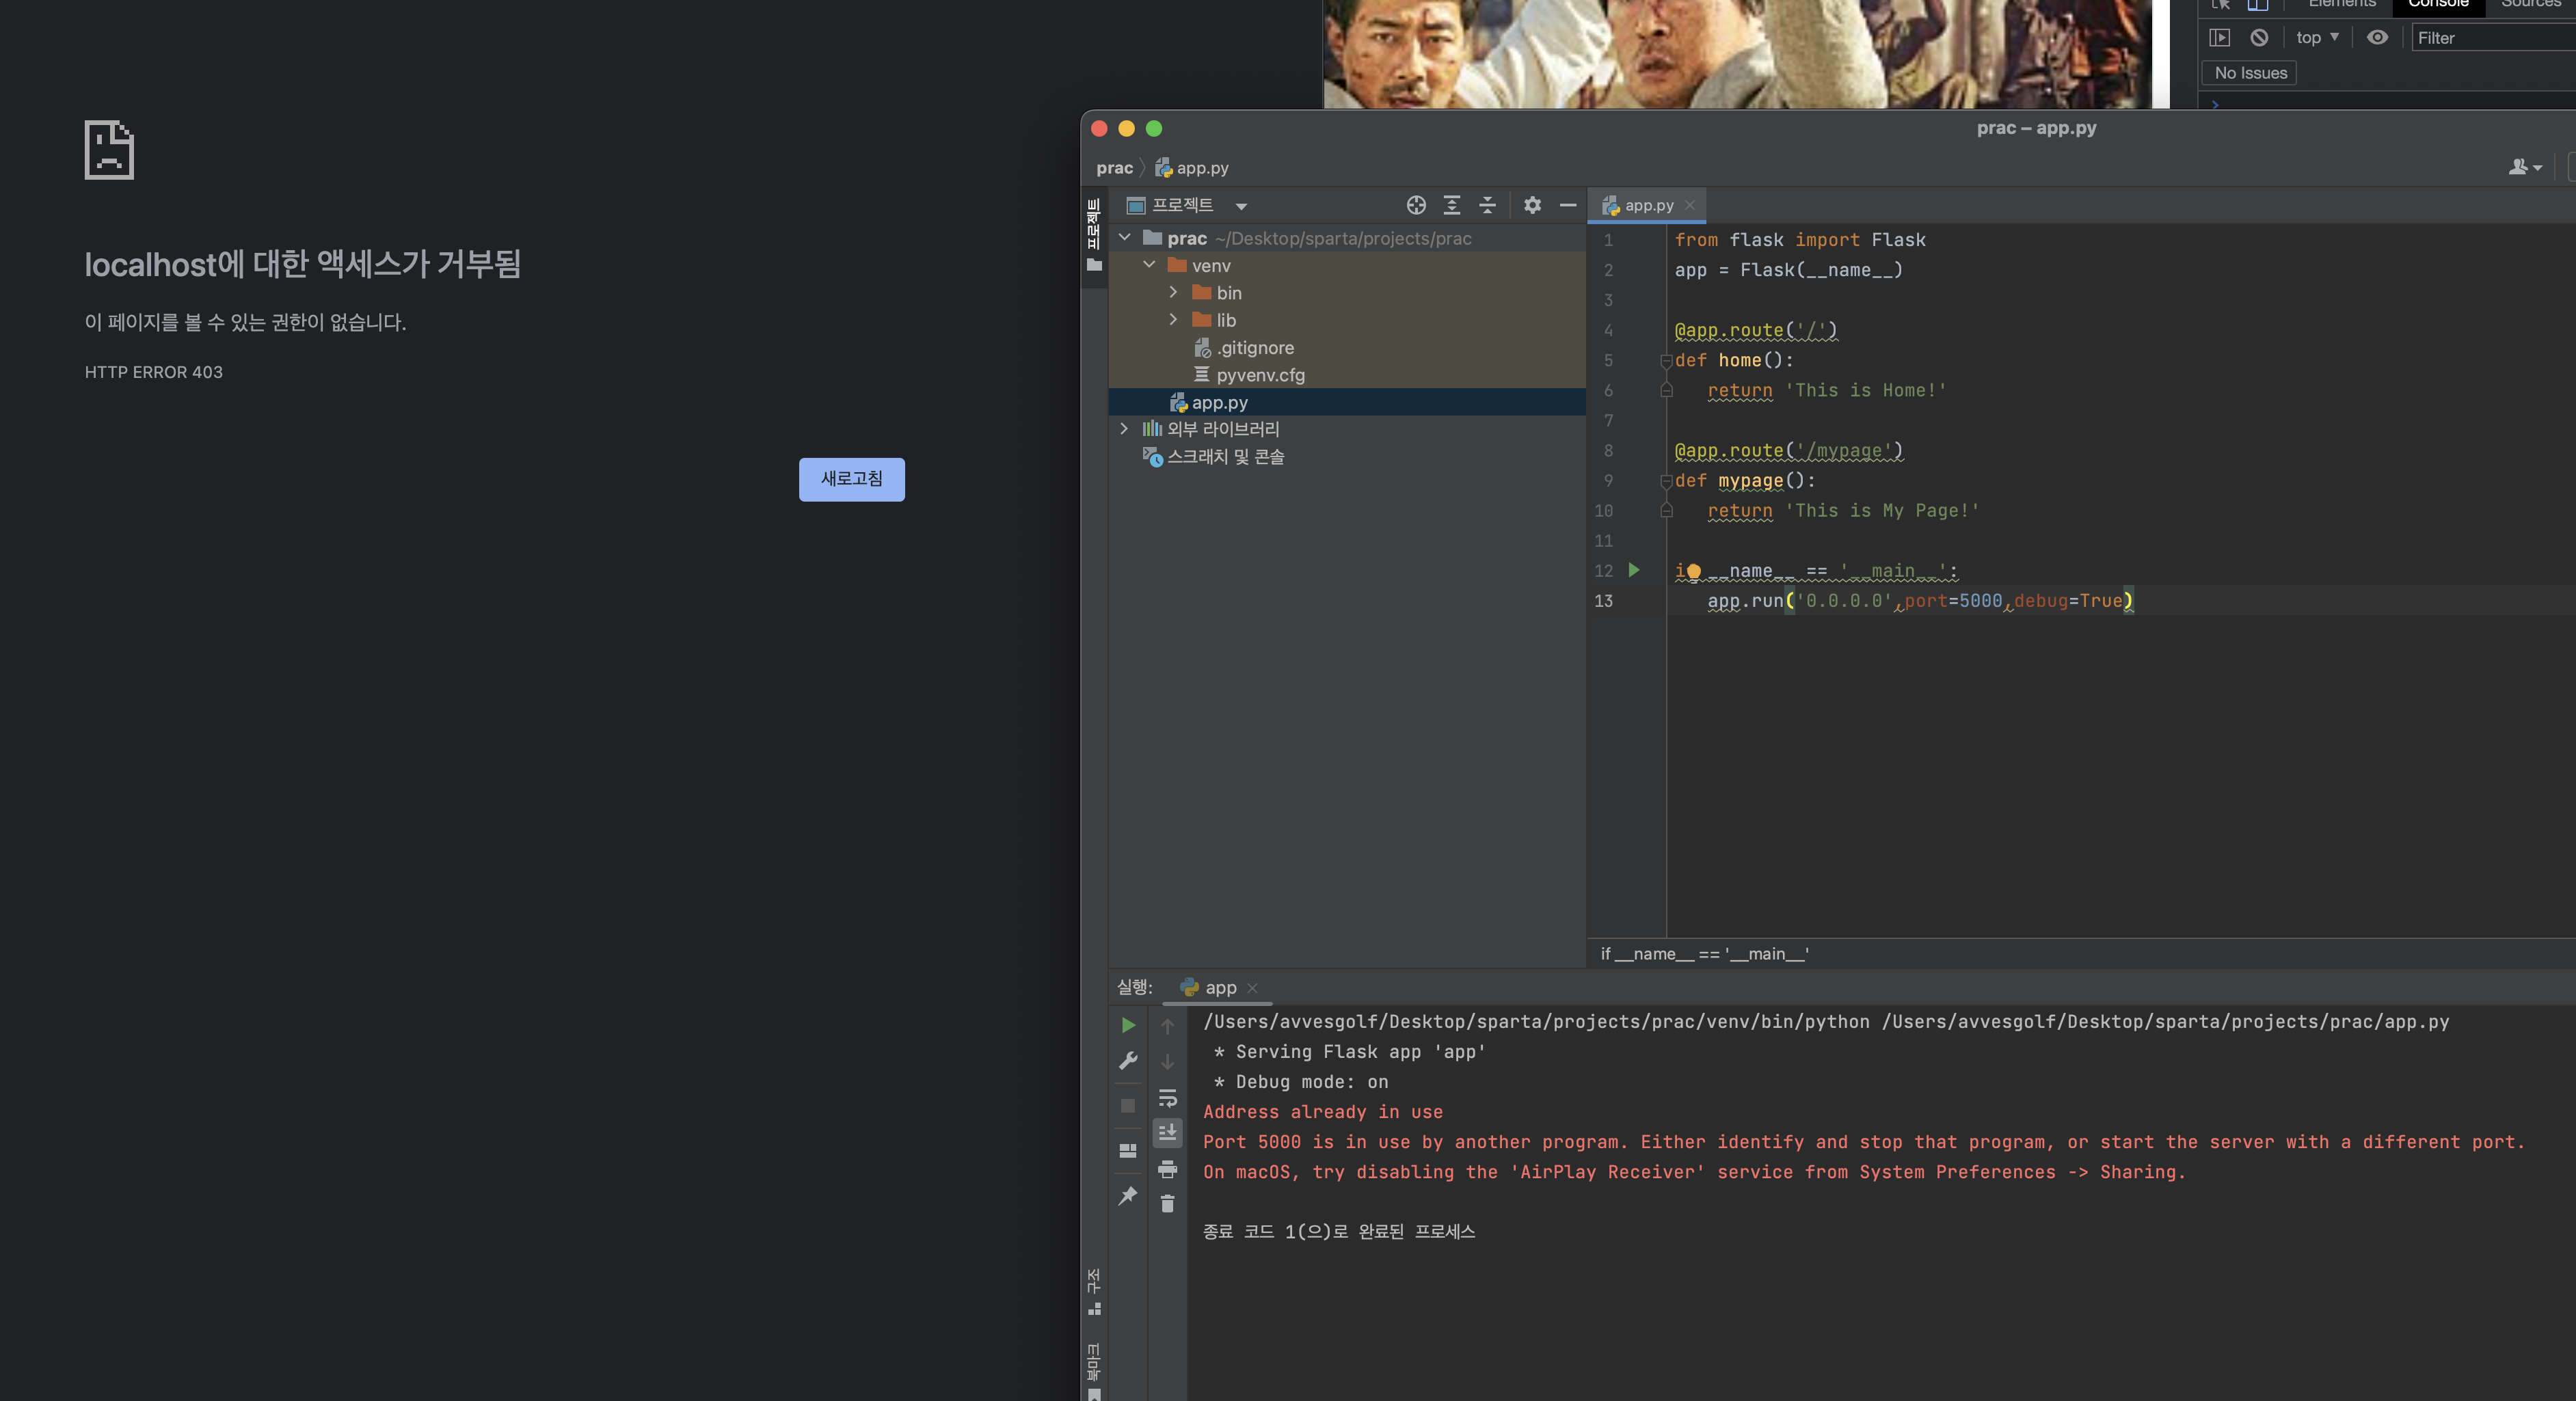Viewport: 2576px width, 1401px height.
Task: Click the down arrow stack trace icon
Action: [x=1167, y=1062]
